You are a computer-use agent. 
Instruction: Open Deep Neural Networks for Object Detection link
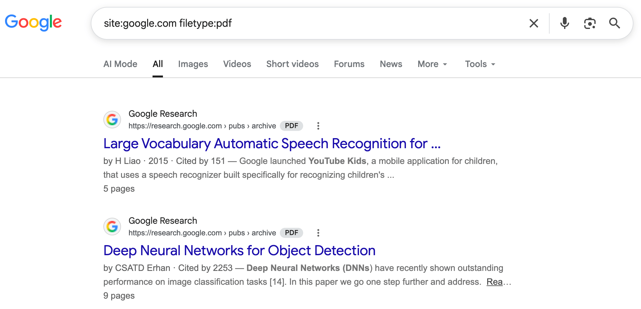240,250
